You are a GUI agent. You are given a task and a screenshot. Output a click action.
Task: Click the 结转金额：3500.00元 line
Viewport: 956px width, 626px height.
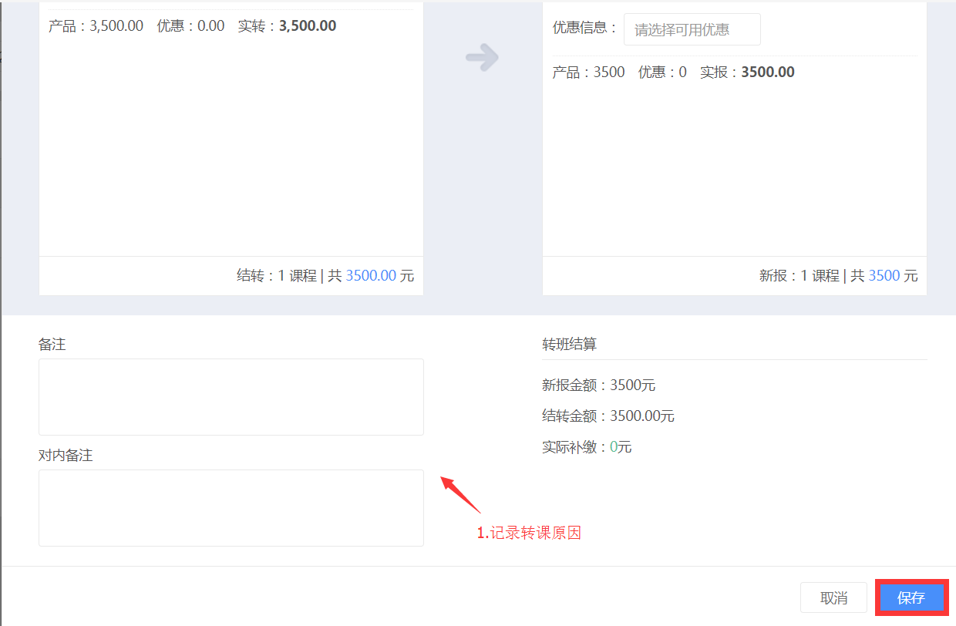pos(608,416)
